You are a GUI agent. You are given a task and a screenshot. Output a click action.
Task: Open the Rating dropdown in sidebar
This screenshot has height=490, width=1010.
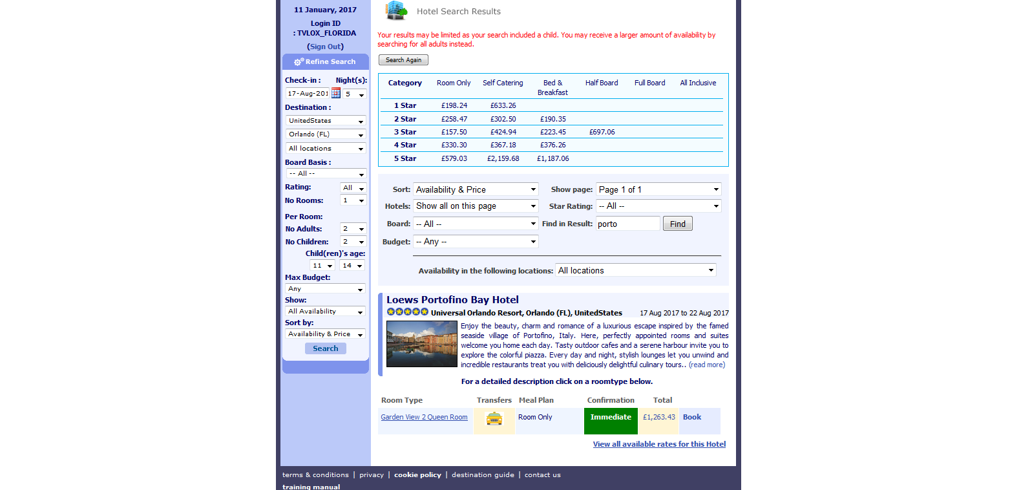pyautogui.click(x=353, y=188)
